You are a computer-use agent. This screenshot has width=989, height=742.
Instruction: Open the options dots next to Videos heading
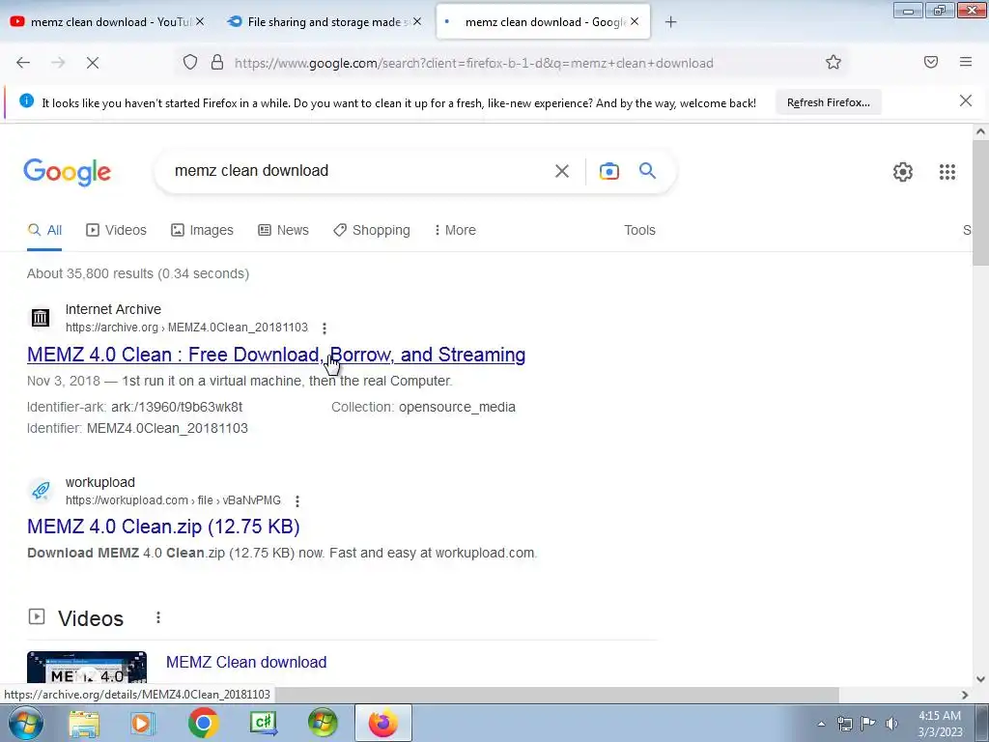(x=158, y=617)
